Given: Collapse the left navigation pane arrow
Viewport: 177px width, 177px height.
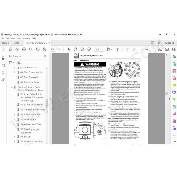Looking at the screenshot, I should [51, 99].
